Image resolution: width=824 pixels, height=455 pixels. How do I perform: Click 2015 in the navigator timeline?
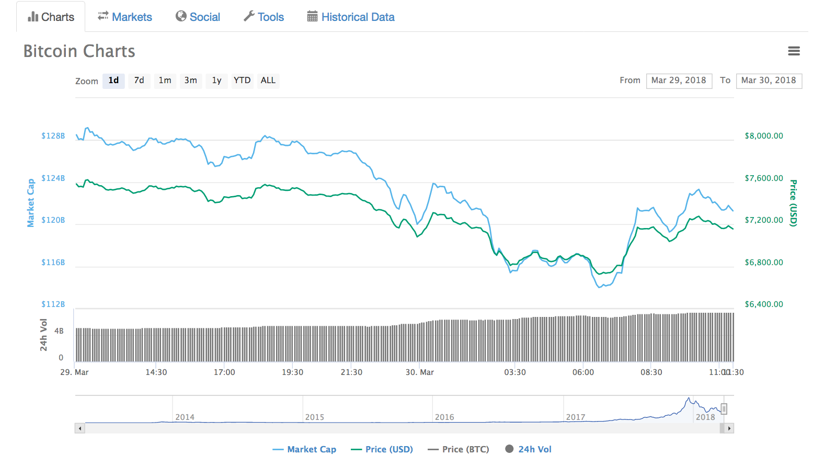[x=315, y=417]
